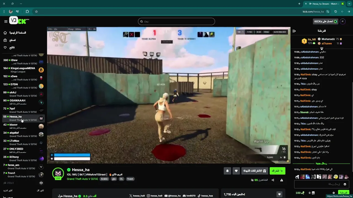Open KingsLeagueMENA channel in sidebar
This screenshot has height=198, width=353.
(23, 70)
